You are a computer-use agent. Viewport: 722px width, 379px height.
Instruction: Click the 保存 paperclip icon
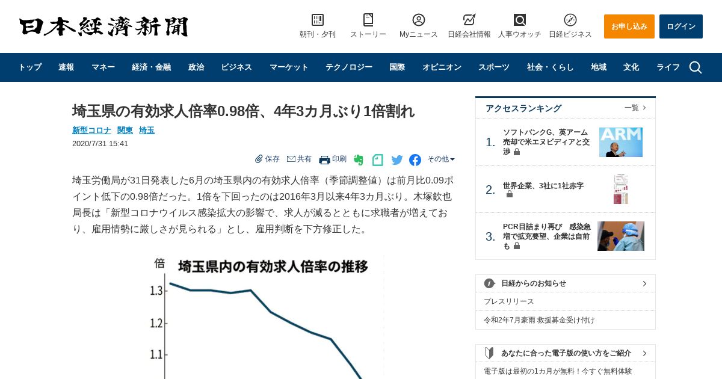pos(259,159)
